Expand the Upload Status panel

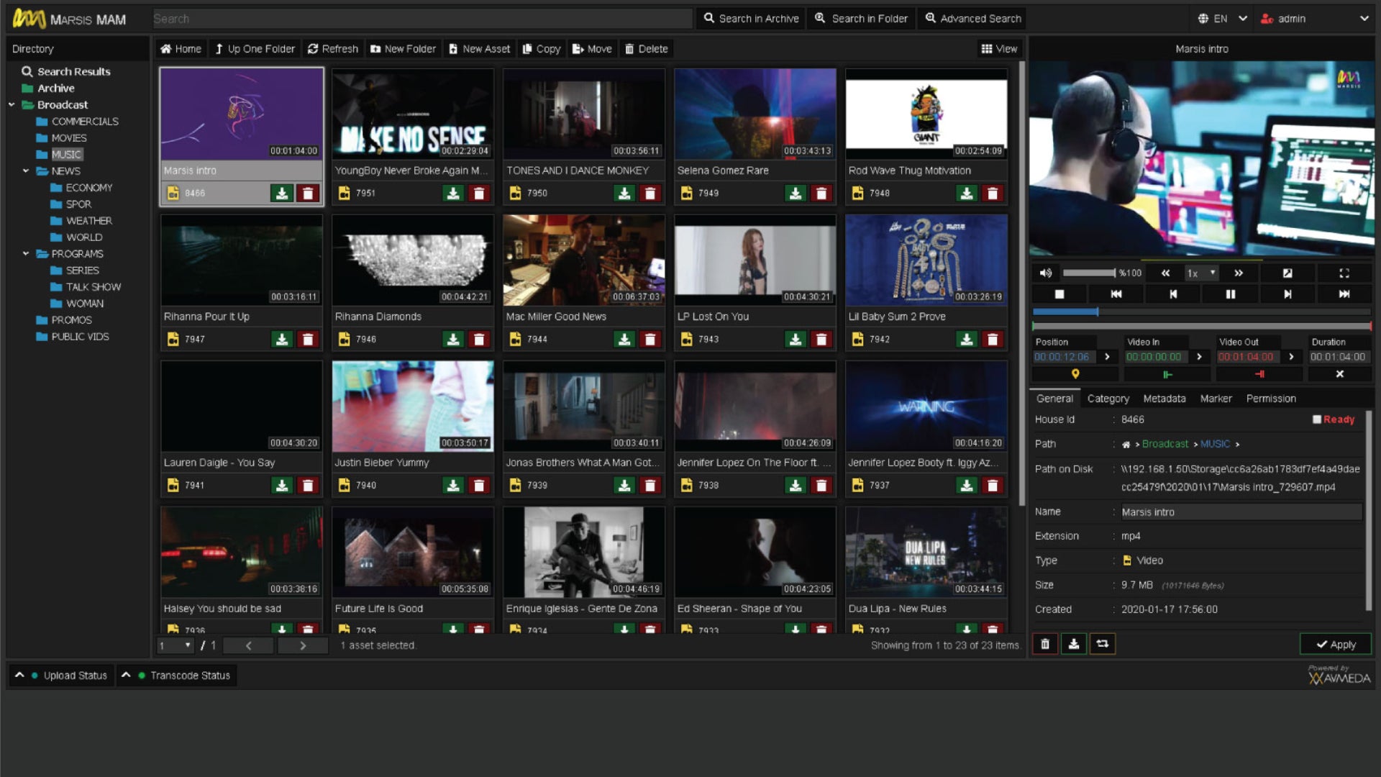click(x=61, y=675)
